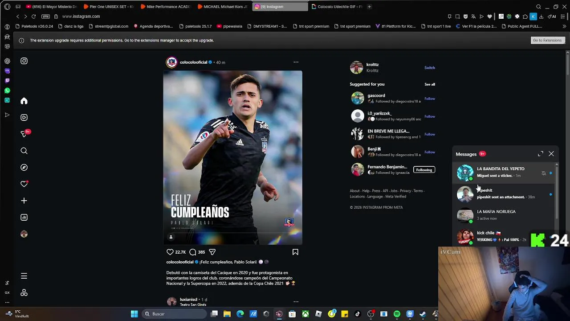Follow Benji suggested account

(430, 152)
